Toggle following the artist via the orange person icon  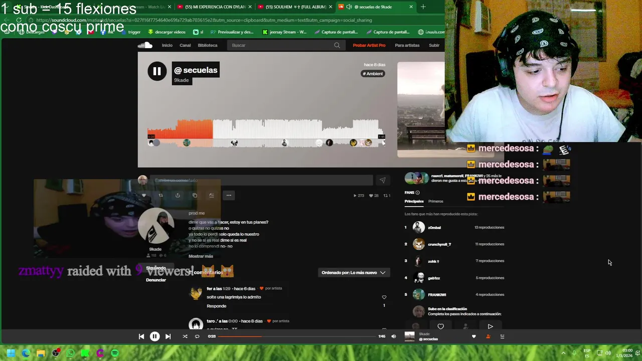488,336
